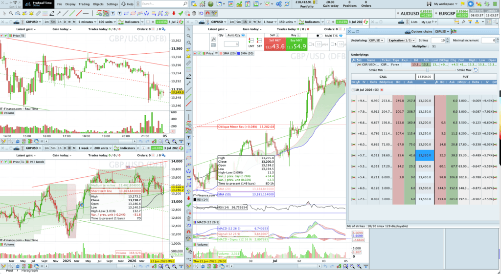Select the red trend line tool
The image size is (501, 274).
tap(79, 13)
